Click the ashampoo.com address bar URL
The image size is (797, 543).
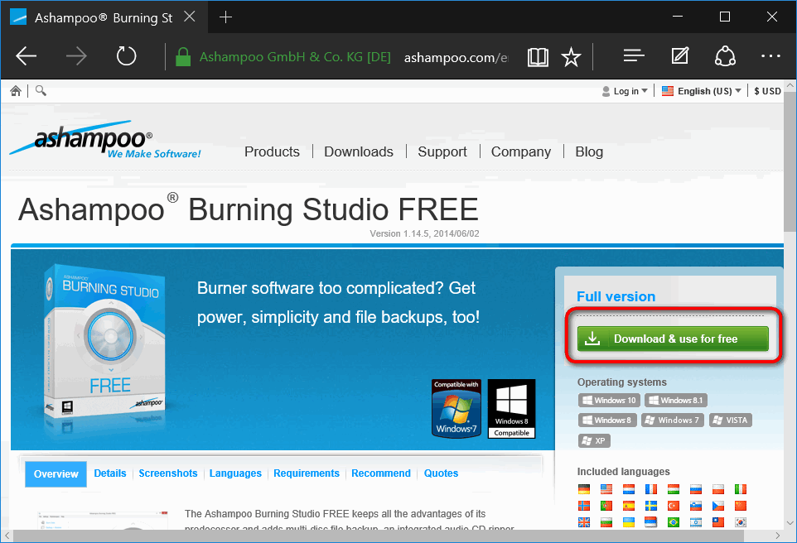pos(456,57)
